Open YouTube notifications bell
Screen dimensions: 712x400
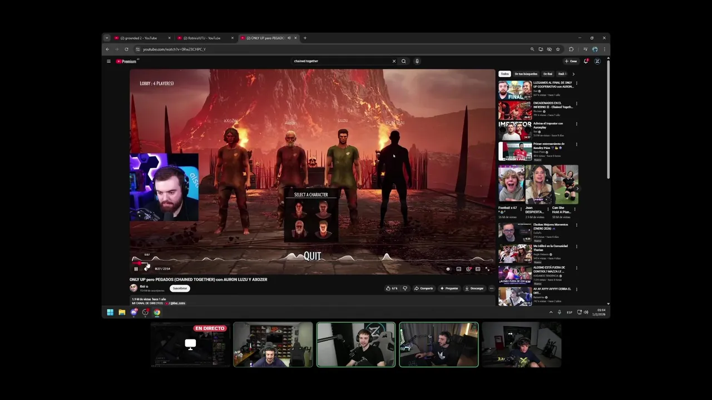586,61
